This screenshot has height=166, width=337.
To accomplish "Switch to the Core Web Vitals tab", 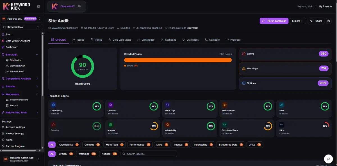I will 120,40.
